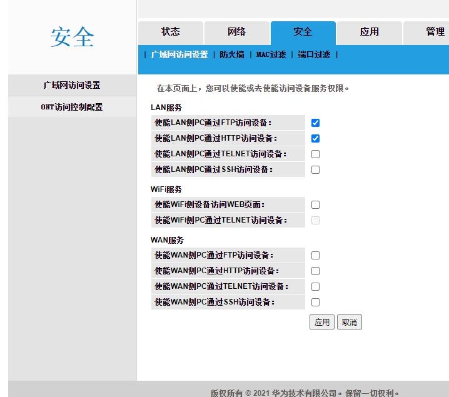Viewport: 449px width, 397px height.
Task: Enable LAN TELNET access checkbox
Action: (x=315, y=154)
